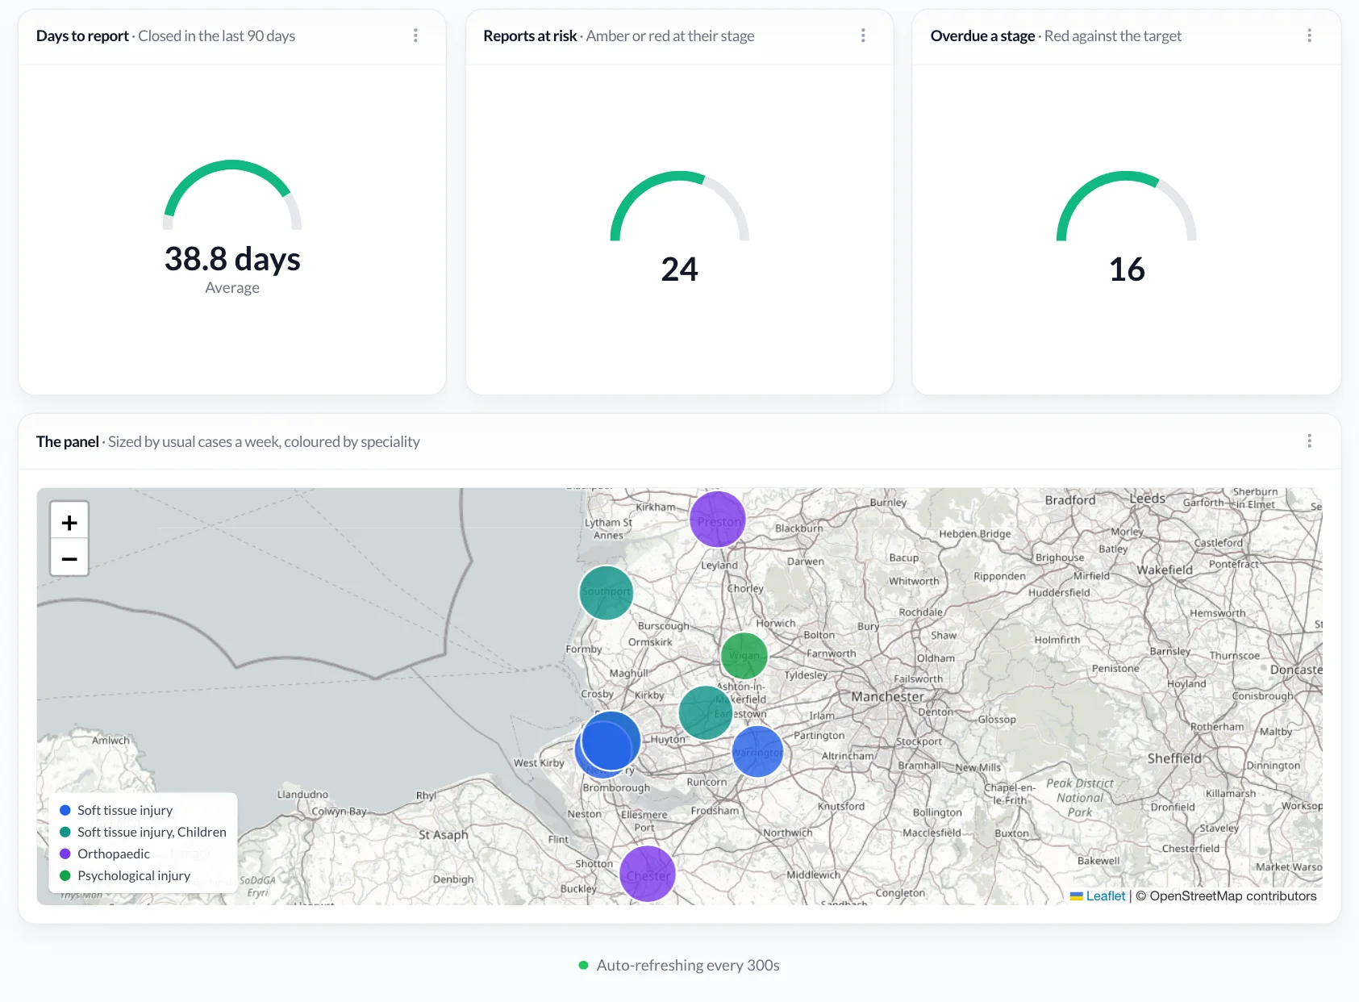This screenshot has width=1359, height=1002.
Task: Open Days to report card options menu
Action: point(415,35)
